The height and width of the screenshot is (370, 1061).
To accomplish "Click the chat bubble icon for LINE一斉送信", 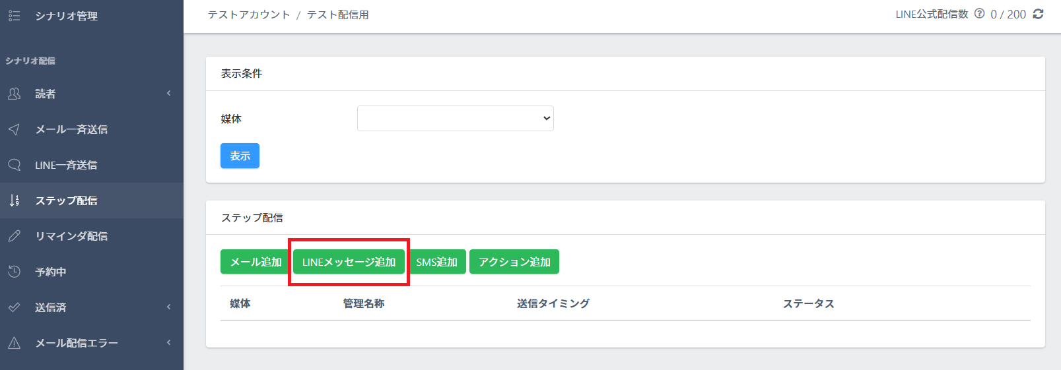I will coord(14,165).
